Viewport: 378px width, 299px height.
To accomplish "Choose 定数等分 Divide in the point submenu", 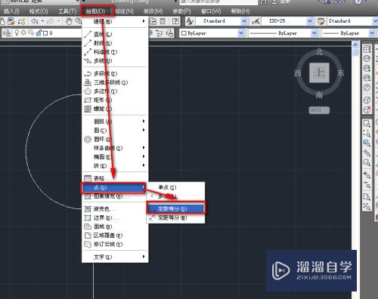I will click(175, 208).
